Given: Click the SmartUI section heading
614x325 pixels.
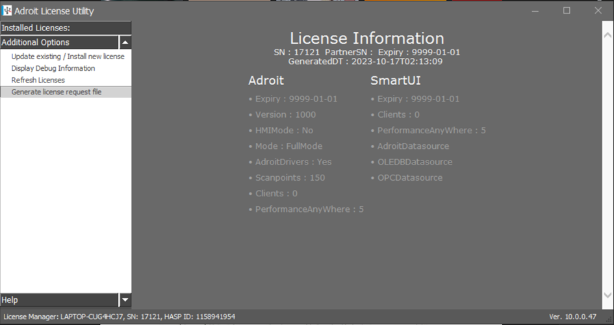Looking at the screenshot, I should pyautogui.click(x=396, y=81).
